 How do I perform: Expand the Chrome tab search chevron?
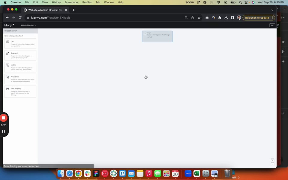click(272, 10)
